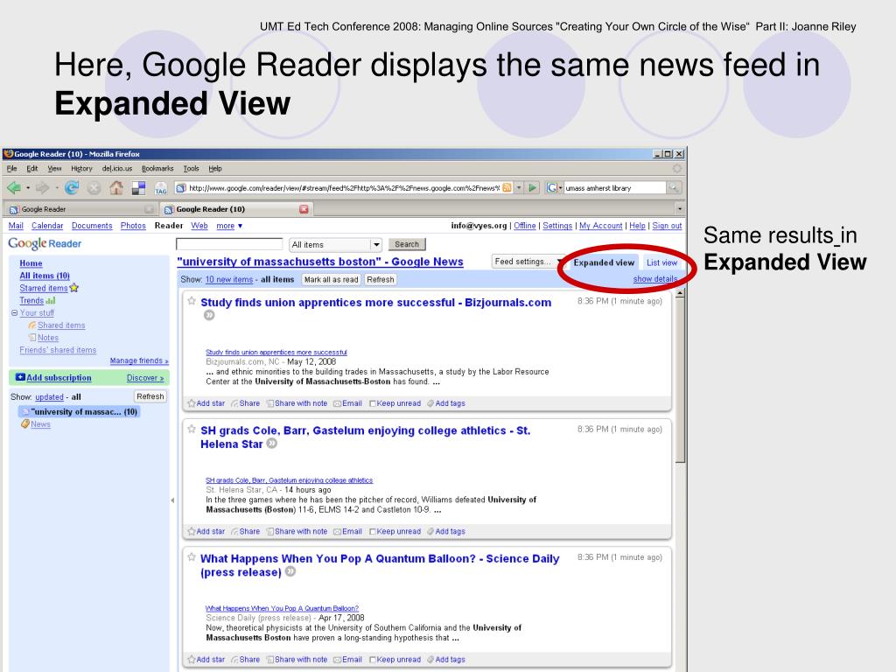Click the RSS feed icon in address bar

point(507,187)
